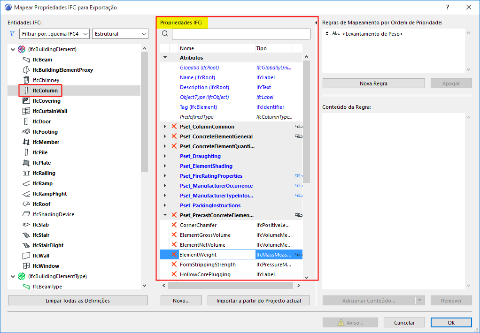Expand Pset_ColumnCommon property set
This screenshot has width=480, height=333.
pyautogui.click(x=165, y=126)
